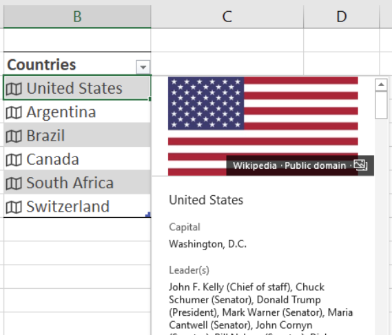This screenshot has width=392, height=335.
Task: Click the Wikipedia Public domain attribution
Action: tap(289, 165)
